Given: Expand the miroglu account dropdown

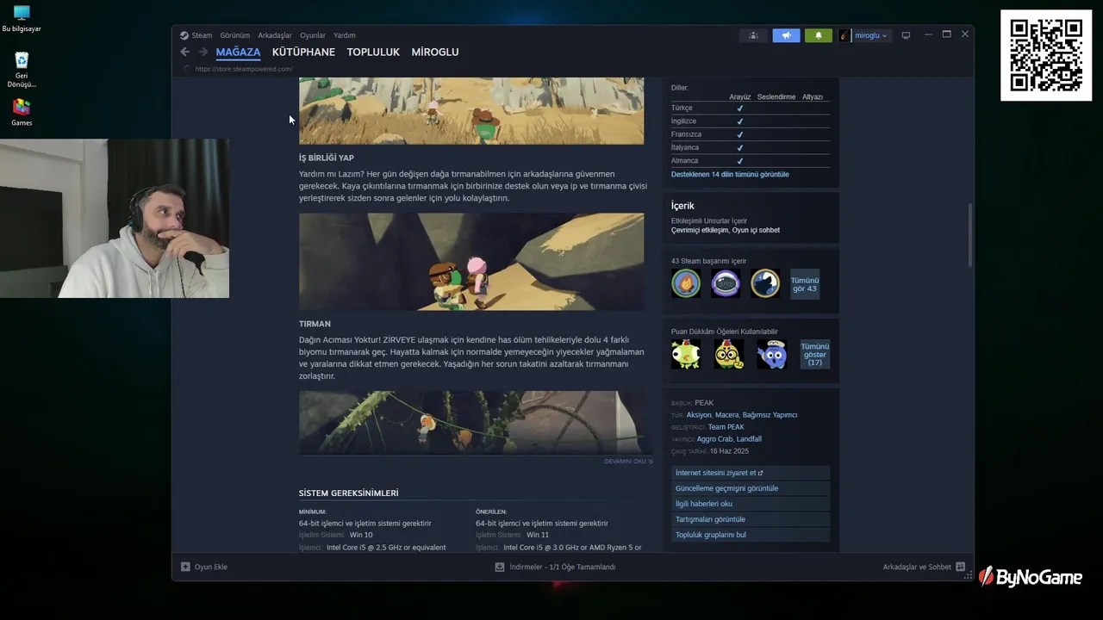Looking at the screenshot, I should coord(870,35).
